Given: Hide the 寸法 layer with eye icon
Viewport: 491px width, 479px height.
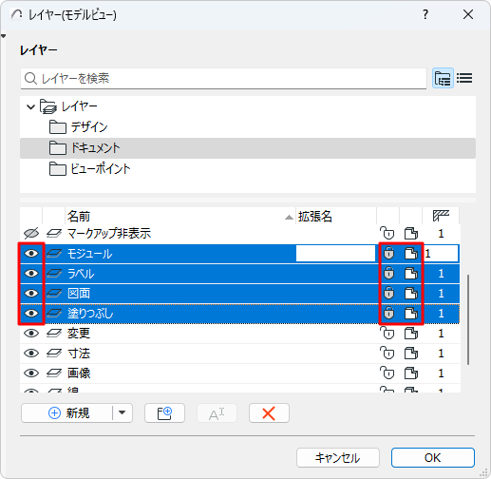Looking at the screenshot, I should (x=31, y=354).
